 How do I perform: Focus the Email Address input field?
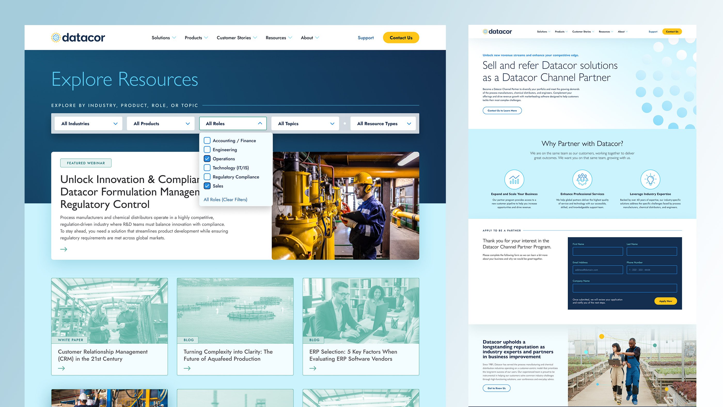[x=598, y=270]
